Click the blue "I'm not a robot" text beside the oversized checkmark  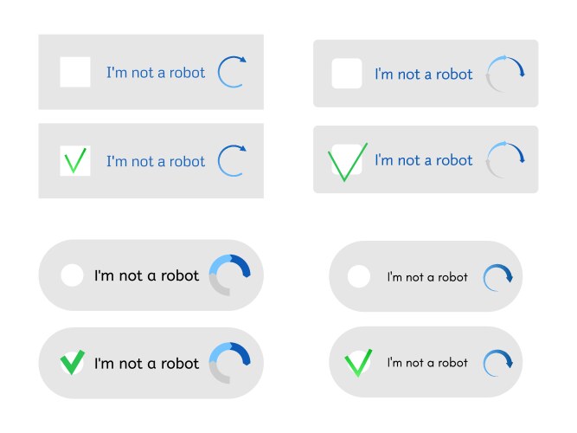coord(424,160)
